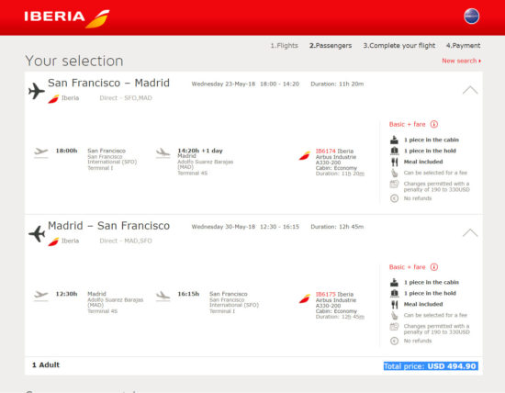
Task: Click Wednesday 30-May-18 date text
Action: click(x=223, y=227)
